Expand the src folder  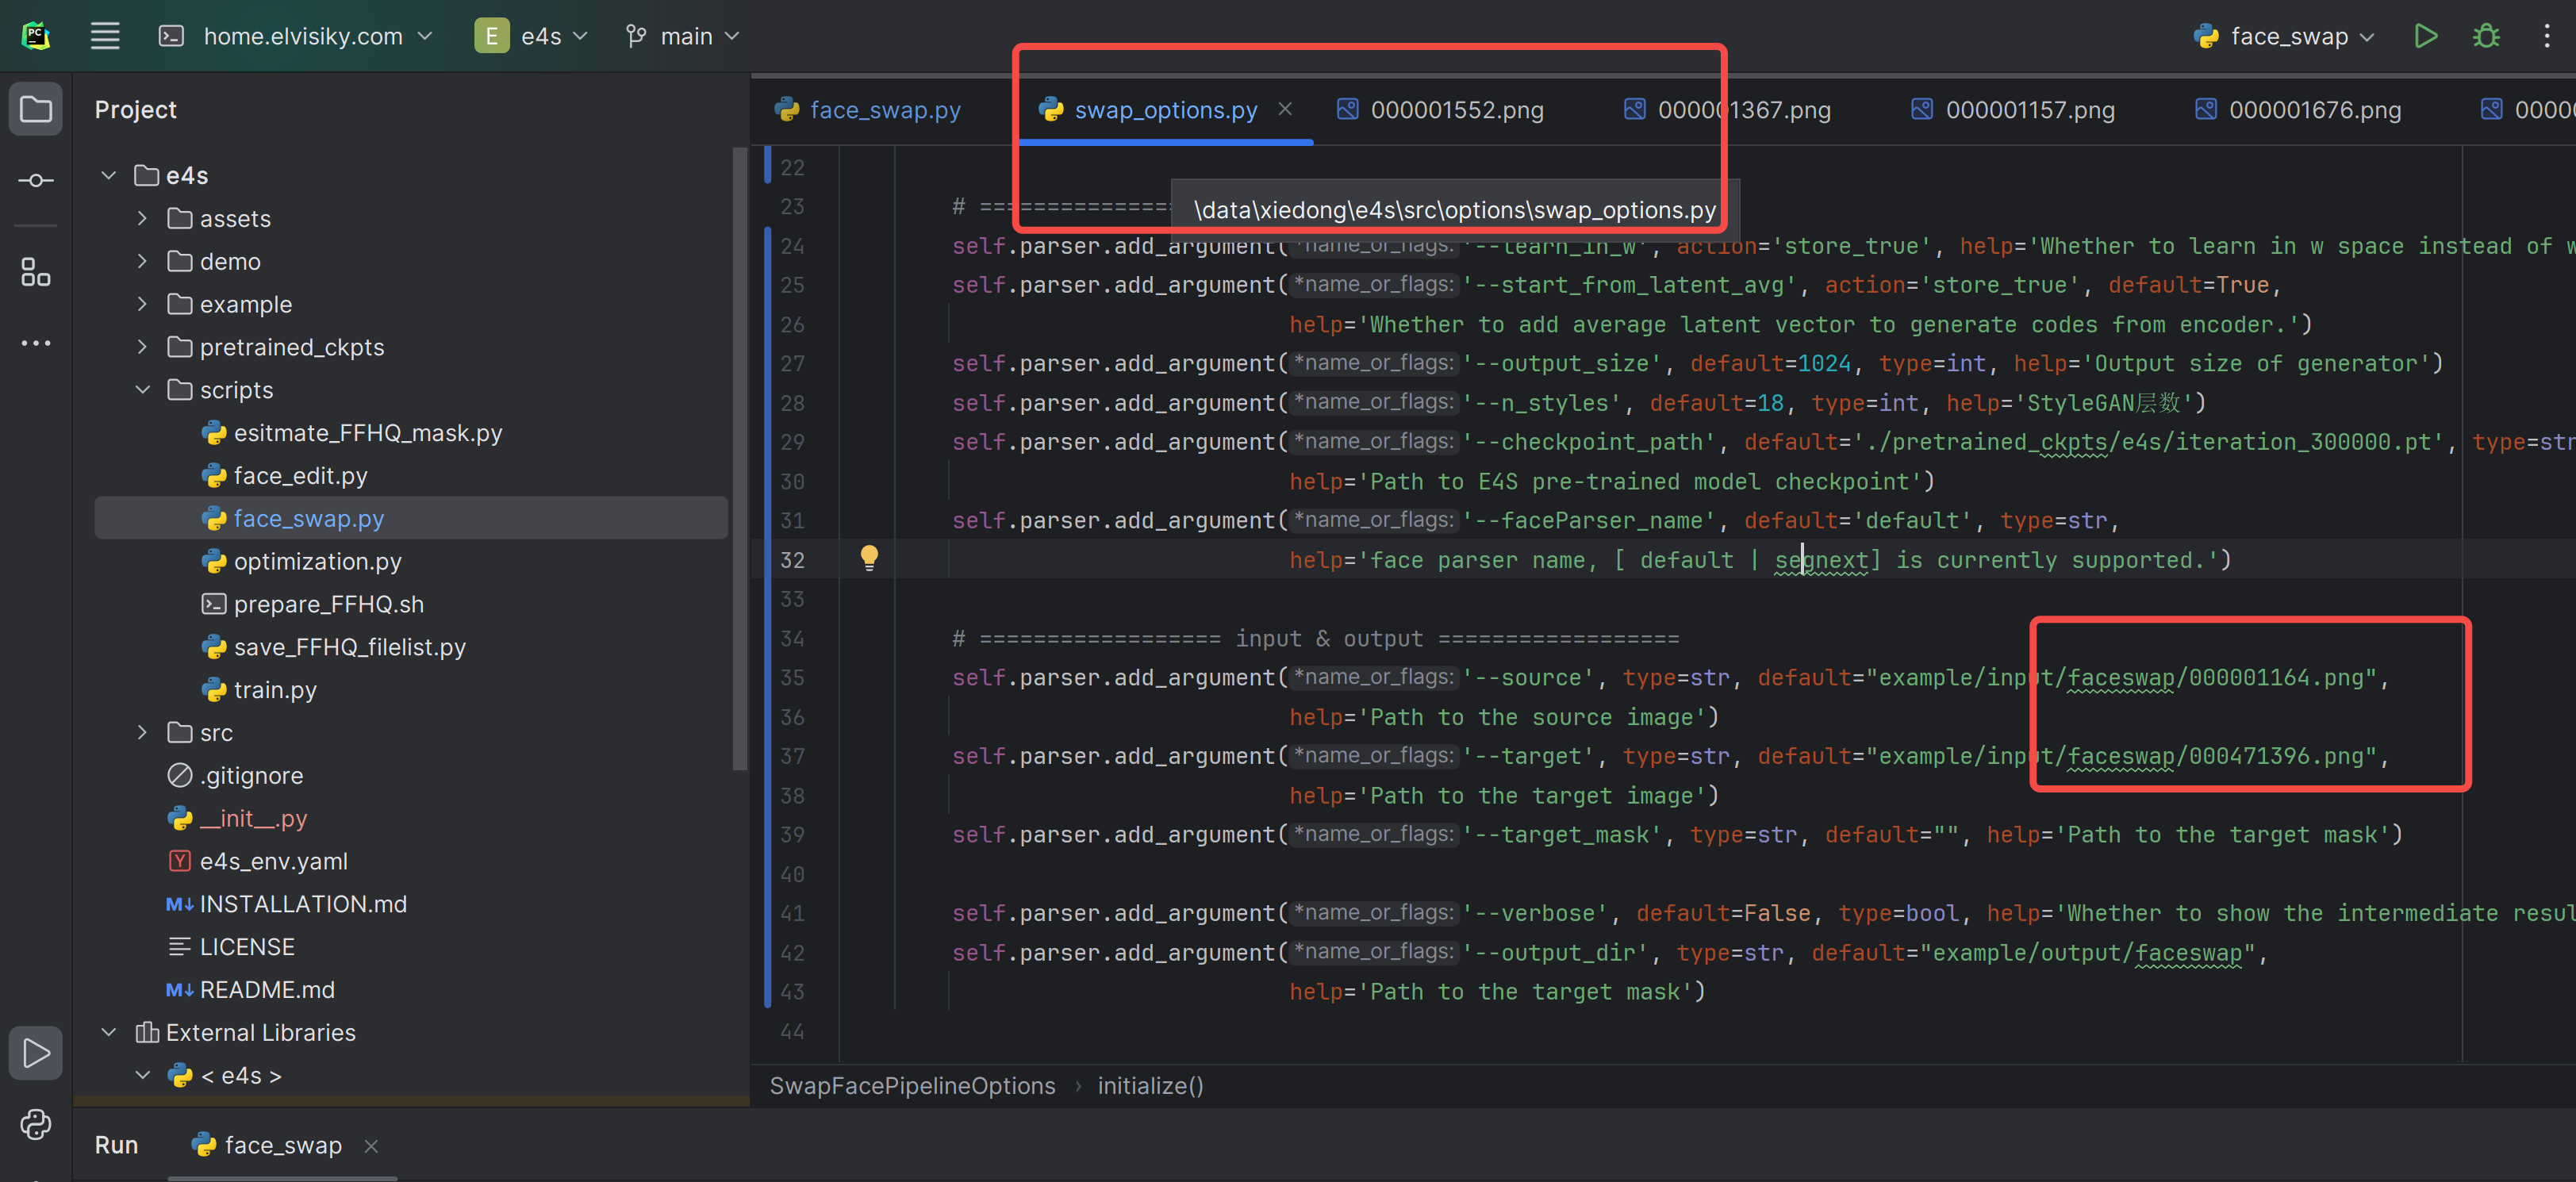[x=142, y=733]
